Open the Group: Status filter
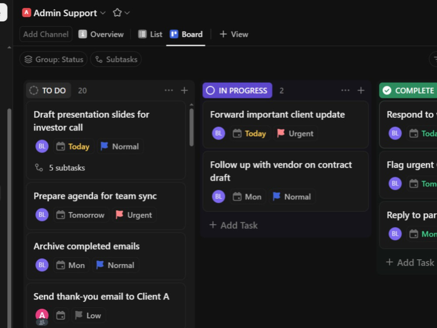 point(53,59)
